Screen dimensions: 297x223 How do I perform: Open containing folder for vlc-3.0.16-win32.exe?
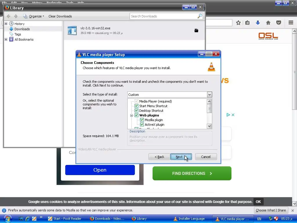(x=196, y=30)
